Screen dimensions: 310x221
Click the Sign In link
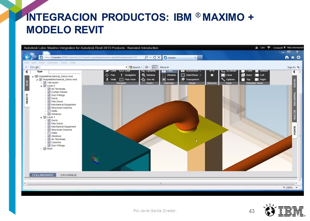tap(291, 67)
